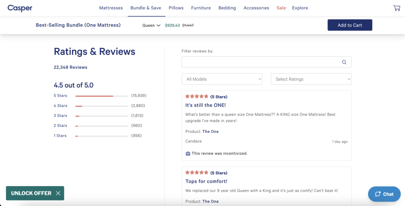The height and width of the screenshot is (206, 405).
Task: Click the gift icon by incentivized notice
Action: click(188, 153)
